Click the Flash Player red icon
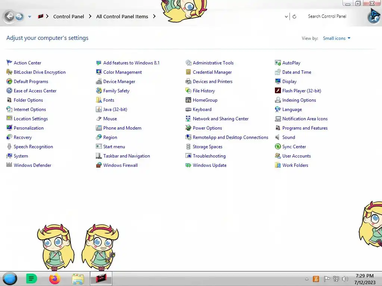 click(278, 91)
